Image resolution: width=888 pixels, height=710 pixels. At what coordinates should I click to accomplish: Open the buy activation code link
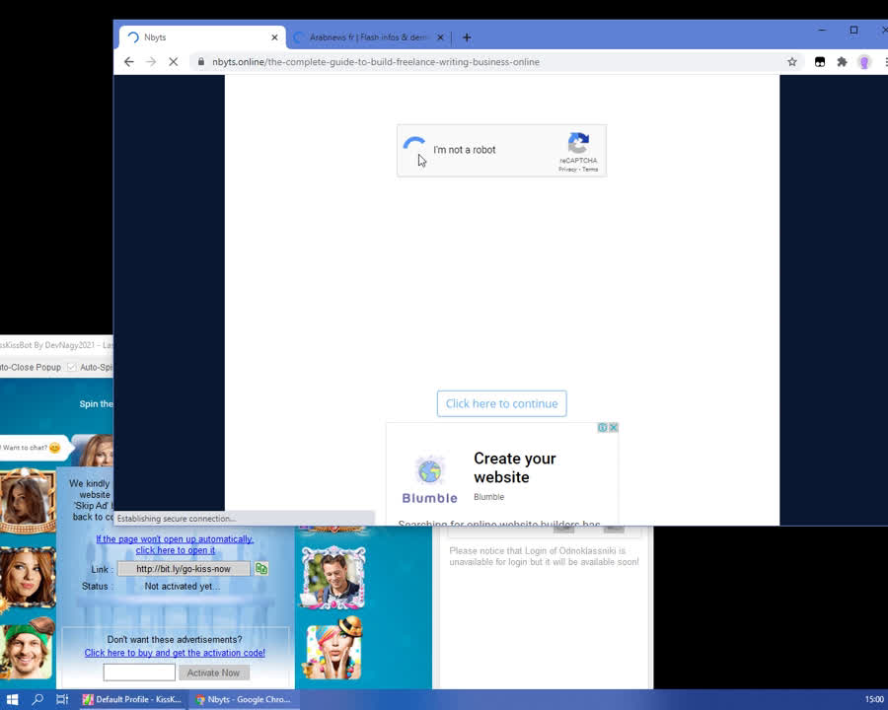[x=175, y=653]
